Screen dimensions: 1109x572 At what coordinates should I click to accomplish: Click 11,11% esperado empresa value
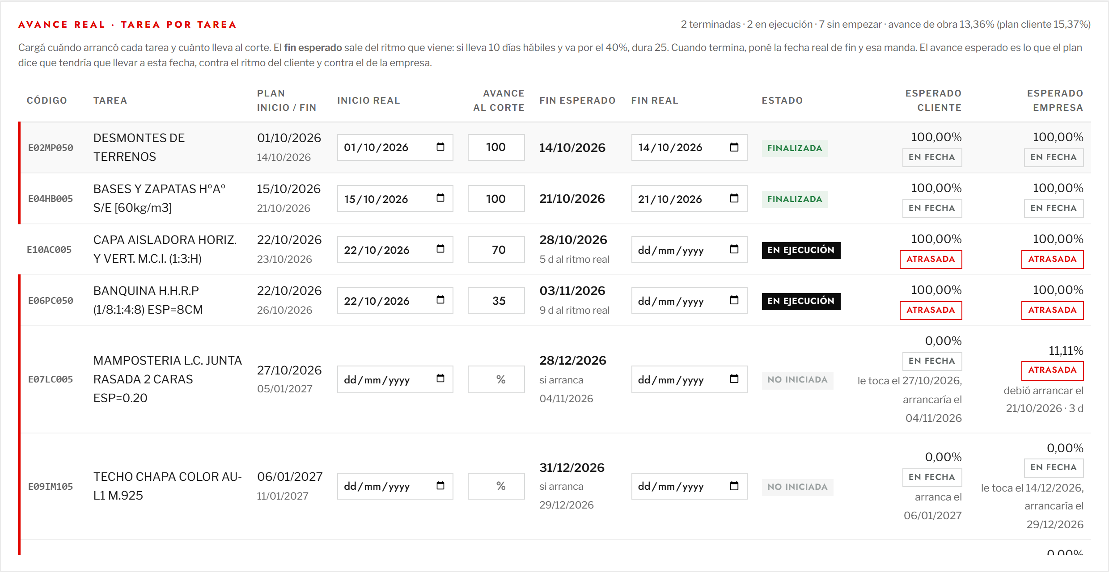(1066, 351)
